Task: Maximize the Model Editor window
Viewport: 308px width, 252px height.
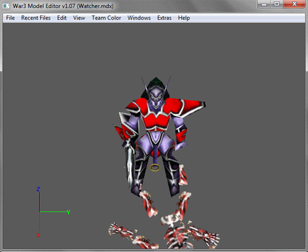Action: click(x=277, y=4)
